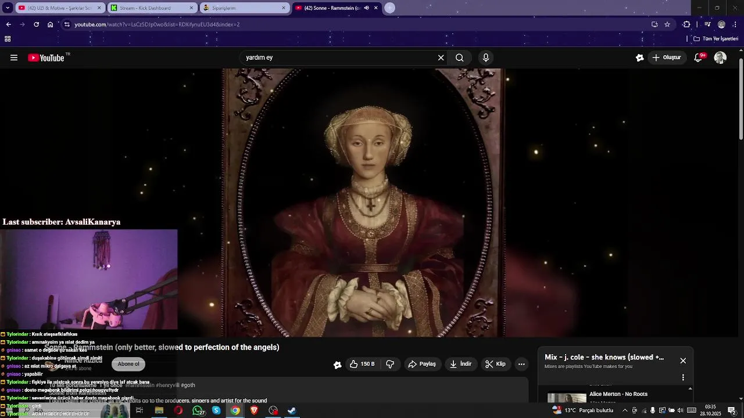Mute the Sonne tab via speaker icon
The height and width of the screenshot is (418, 744).
(366, 8)
